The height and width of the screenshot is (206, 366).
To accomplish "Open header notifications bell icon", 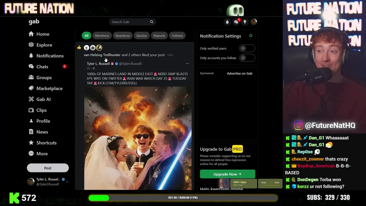I will [227, 22].
